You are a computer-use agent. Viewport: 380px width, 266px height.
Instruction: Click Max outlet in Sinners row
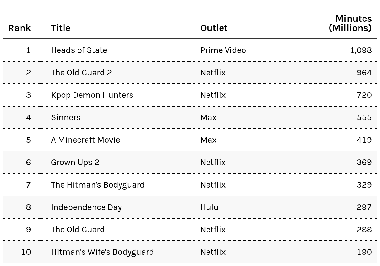[208, 117]
